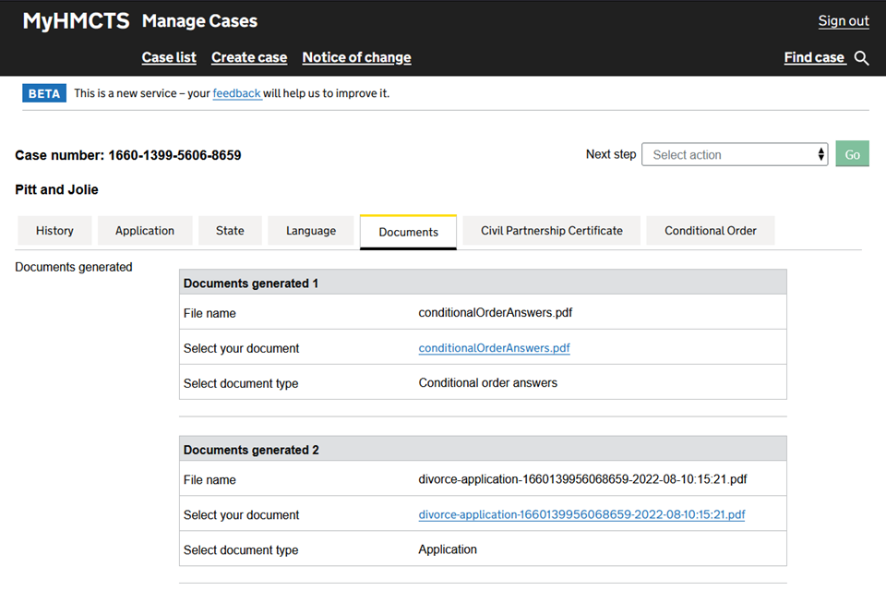Open the feedback link in beta banner

(x=236, y=93)
